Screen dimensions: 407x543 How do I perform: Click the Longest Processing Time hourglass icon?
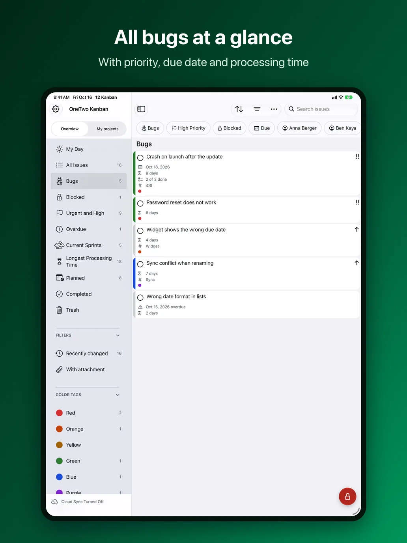tap(59, 261)
